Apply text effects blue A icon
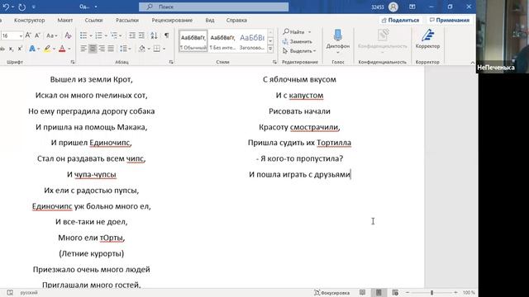 [32, 49]
